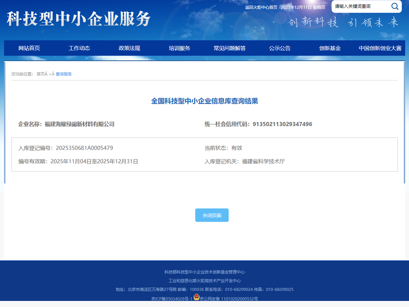409x307 pixels.
Task: Click the magnifier search icon
Action: (x=395, y=6)
